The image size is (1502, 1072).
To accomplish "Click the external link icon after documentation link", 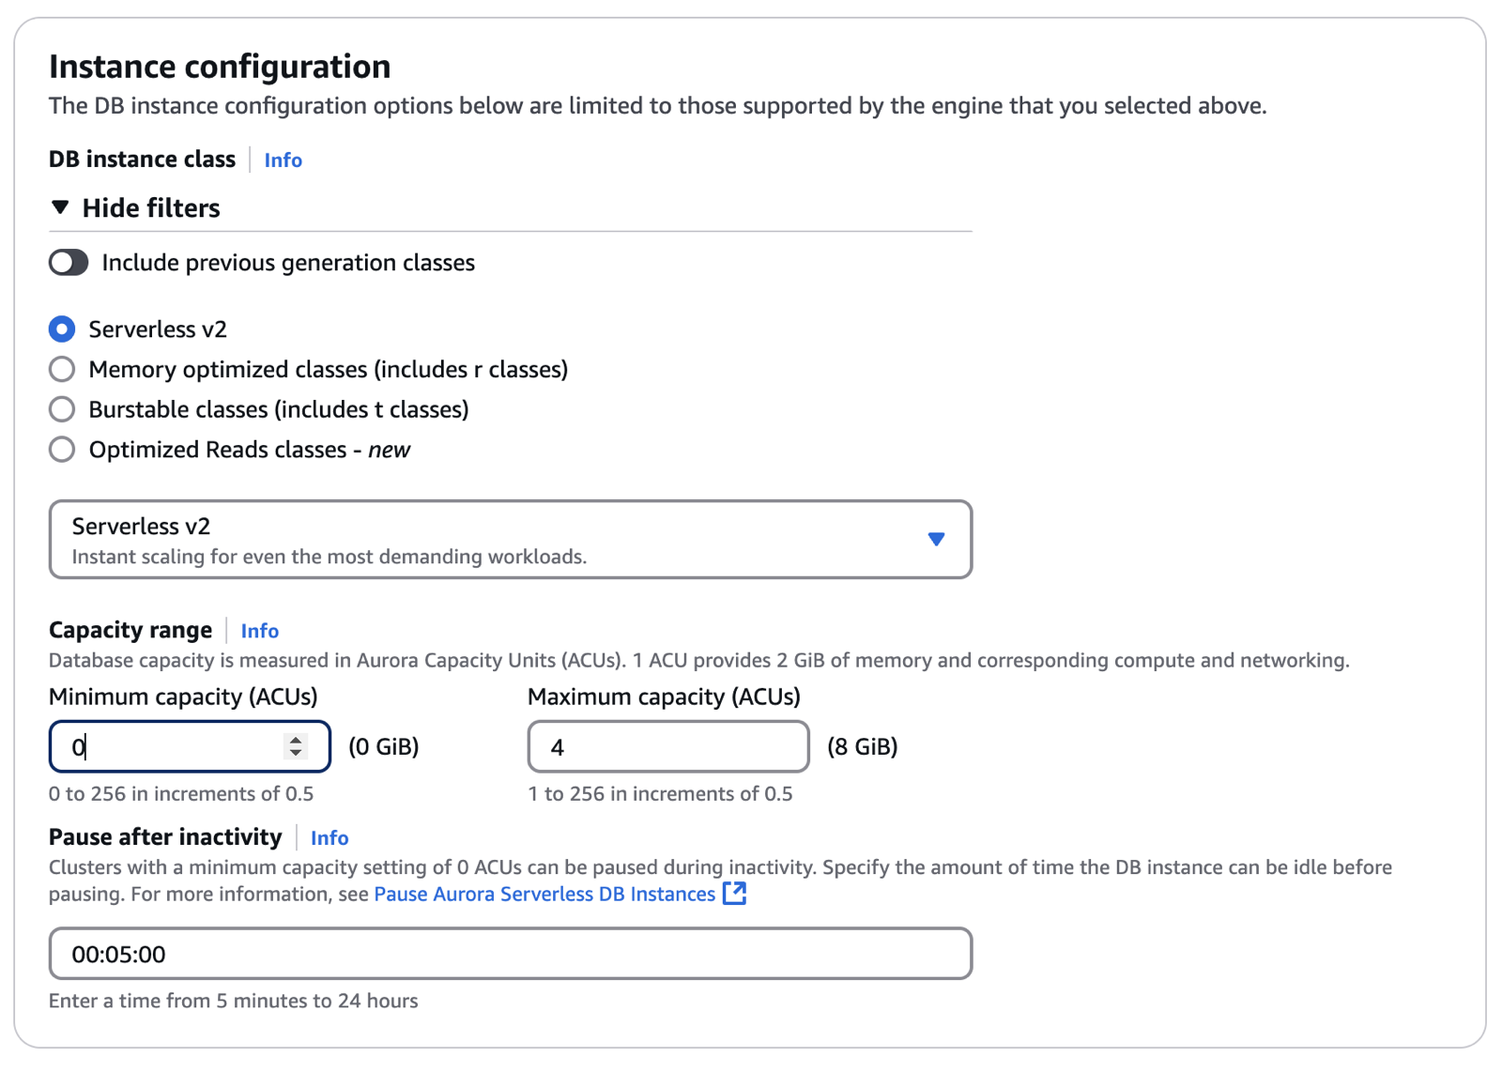I will (735, 894).
